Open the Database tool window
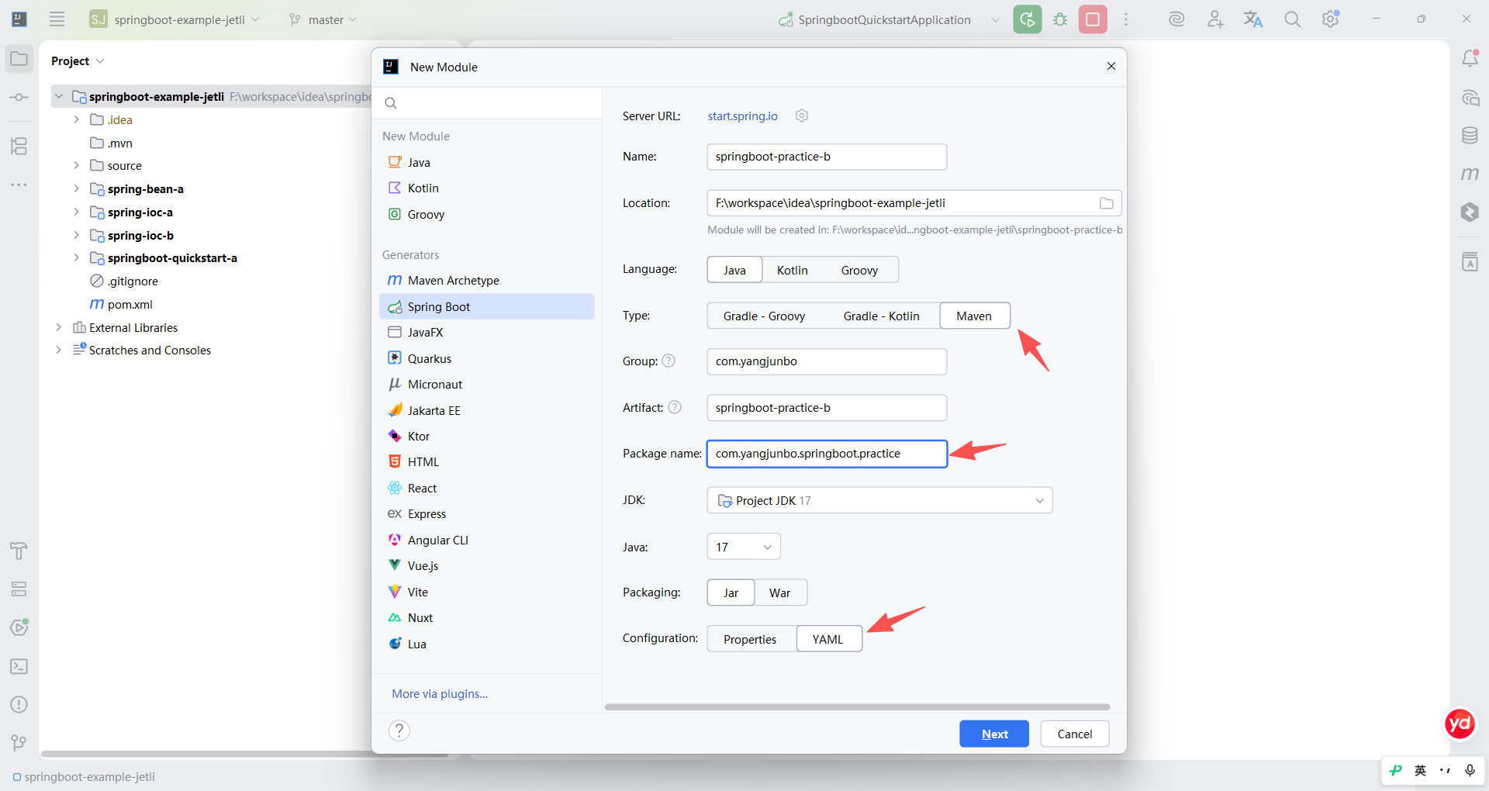Image resolution: width=1489 pixels, height=791 pixels. tap(1470, 136)
